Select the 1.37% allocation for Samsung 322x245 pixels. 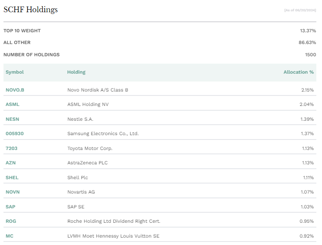pyautogui.click(x=307, y=133)
